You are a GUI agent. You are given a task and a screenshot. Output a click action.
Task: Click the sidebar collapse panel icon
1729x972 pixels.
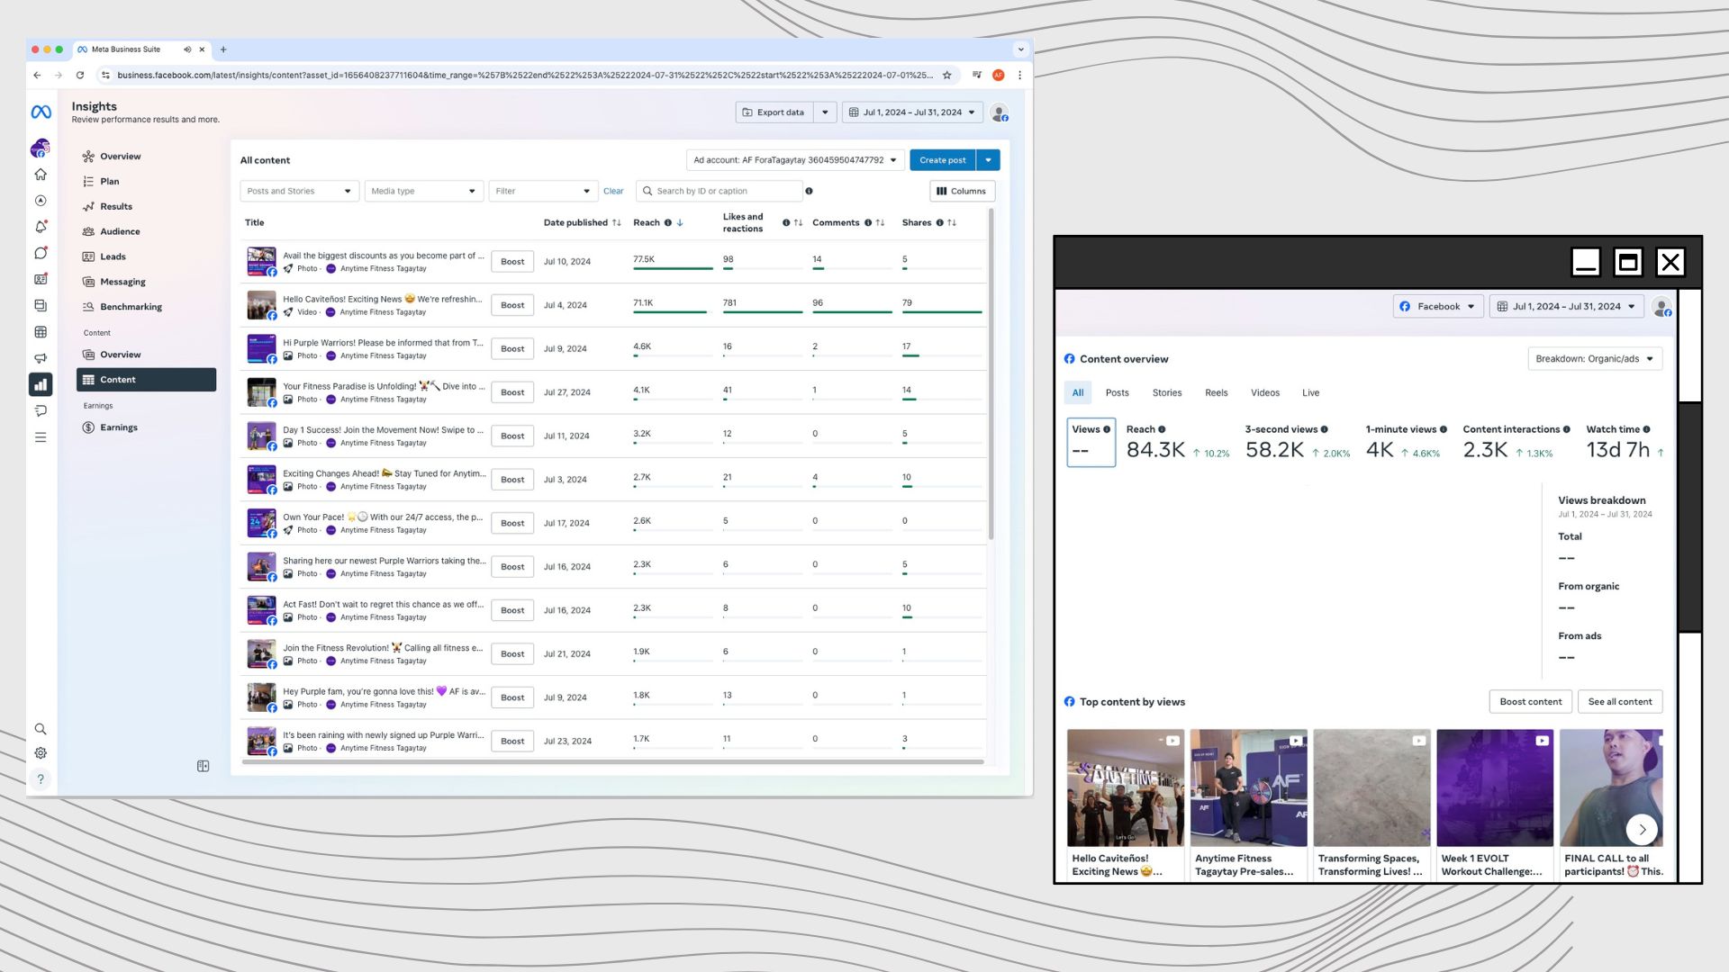[x=203, y=766]
